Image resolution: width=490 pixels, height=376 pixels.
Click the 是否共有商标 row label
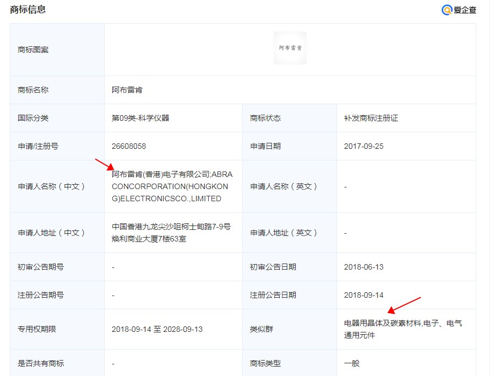point(41,363)
